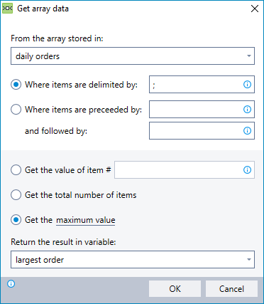Expand the largest order variable dropdown
This screenshot has width=264, height=304.
pos(133,260)
